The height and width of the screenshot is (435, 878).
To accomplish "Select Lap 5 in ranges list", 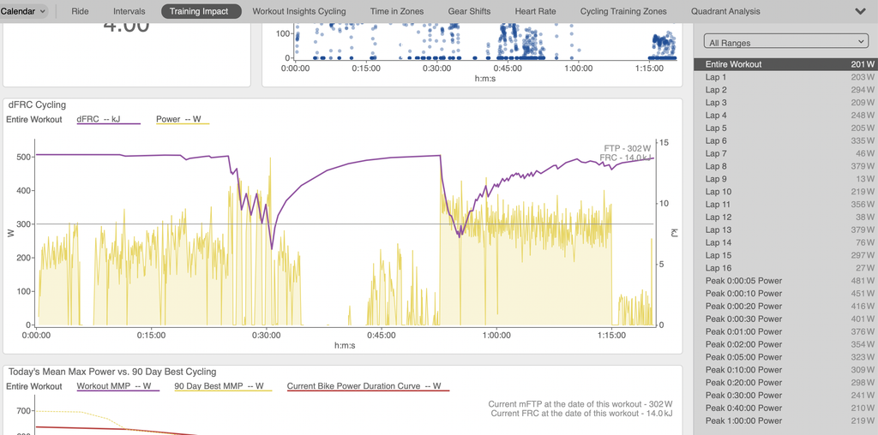I will pyautogui.click(x=785, y=128).
